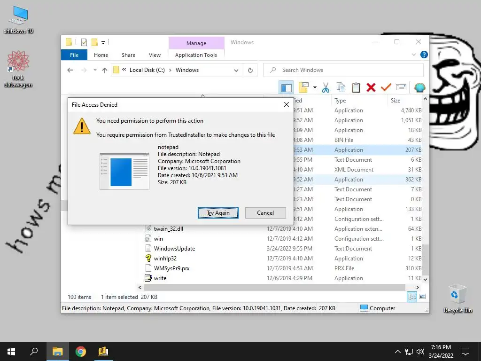Screen dimensions: 481x361
Task: Click the Cut scissors icon
Action: coord(326,88)
